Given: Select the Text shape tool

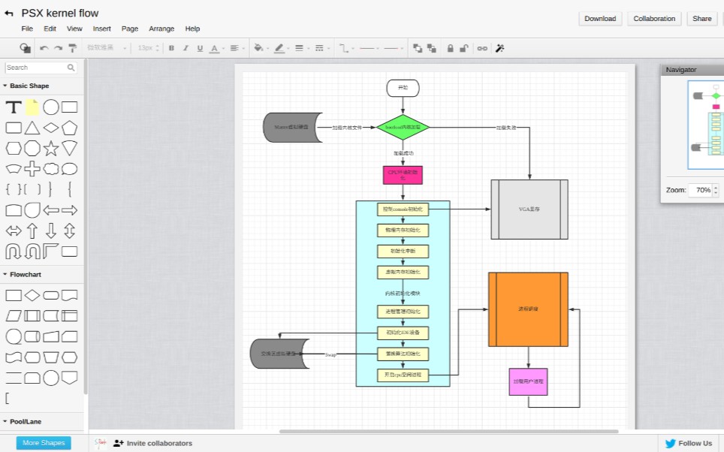Looking at the screenshot, I should click(x=14, y=107).
